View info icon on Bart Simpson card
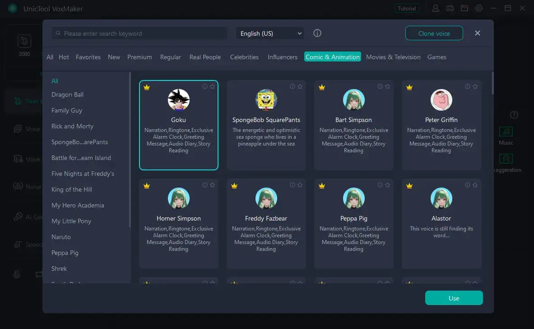This screenshot has height=329, width=534. [380, 87]
